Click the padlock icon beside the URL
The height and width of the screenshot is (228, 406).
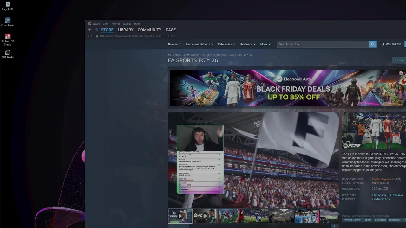point(97,36)
